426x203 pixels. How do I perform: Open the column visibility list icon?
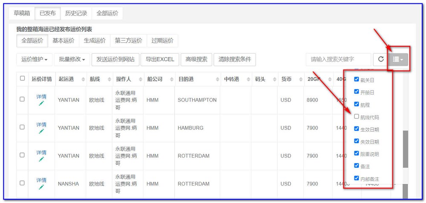398,59
